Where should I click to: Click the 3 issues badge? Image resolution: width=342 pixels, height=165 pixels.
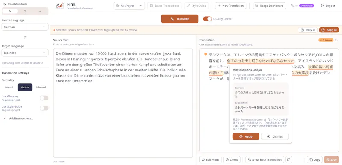pos(326,40)
